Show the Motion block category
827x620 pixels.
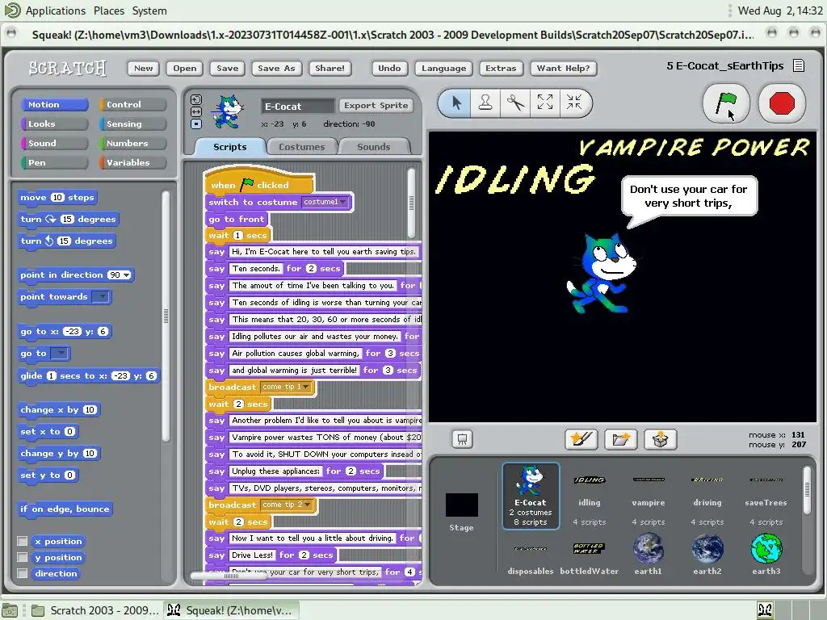pyautogui.click(x=54, y=104)
